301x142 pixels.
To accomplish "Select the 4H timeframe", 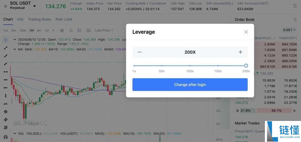I will pos(39,30).
